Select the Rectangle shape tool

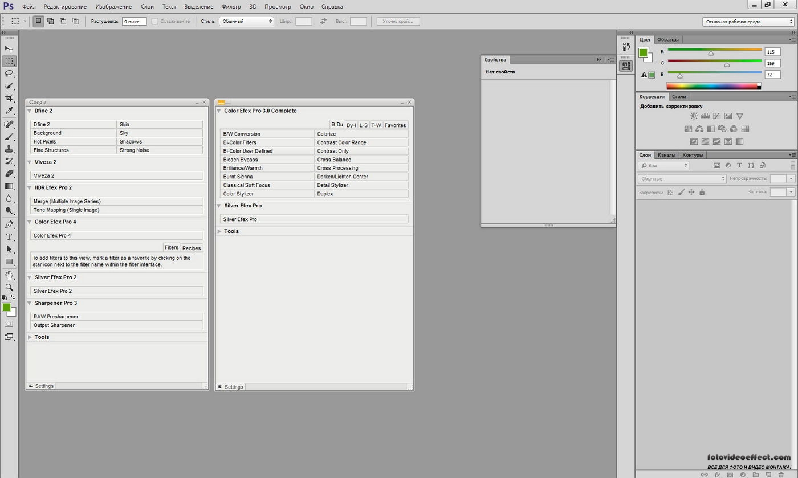[x=9, y=262]
